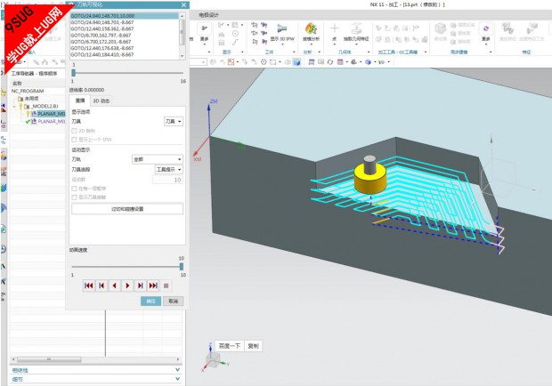Click the view triad cube in viewport corner
This screenshot has height=386, width=552.
coord(214,359)
